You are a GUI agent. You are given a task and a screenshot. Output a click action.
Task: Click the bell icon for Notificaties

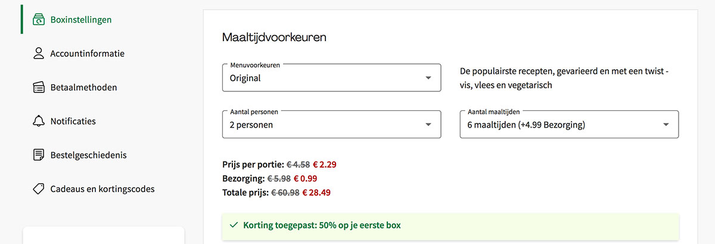(x=39, y=121)
